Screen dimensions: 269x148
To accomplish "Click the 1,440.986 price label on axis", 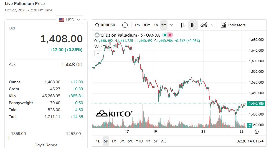I will tap(256, 104).
